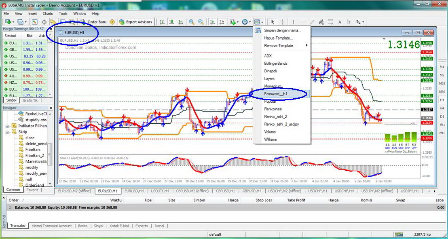
Task: Select the trendline drawing tool
Action: click(x=312, y=22)
